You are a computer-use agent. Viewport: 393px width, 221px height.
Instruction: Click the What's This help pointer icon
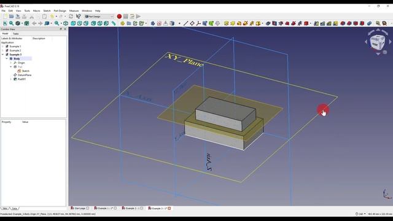coord(78,17)
